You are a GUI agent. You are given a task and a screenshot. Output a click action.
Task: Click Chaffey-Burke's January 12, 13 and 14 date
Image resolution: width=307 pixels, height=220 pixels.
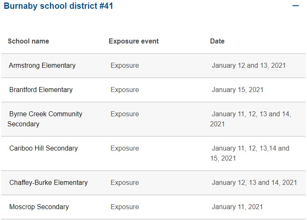click(x=254, y=182)
